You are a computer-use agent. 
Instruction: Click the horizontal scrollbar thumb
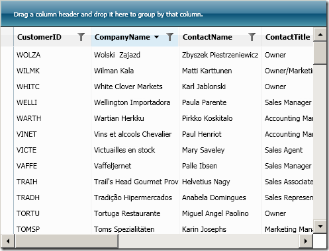click(x=67, y=241)
